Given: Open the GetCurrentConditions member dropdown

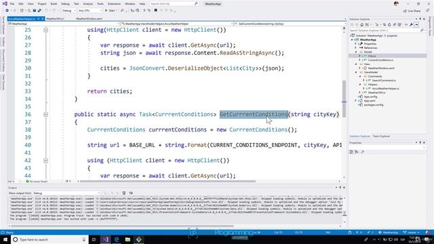Looking at the screenshot, I should pyautogui.click(x=290, y=24).
